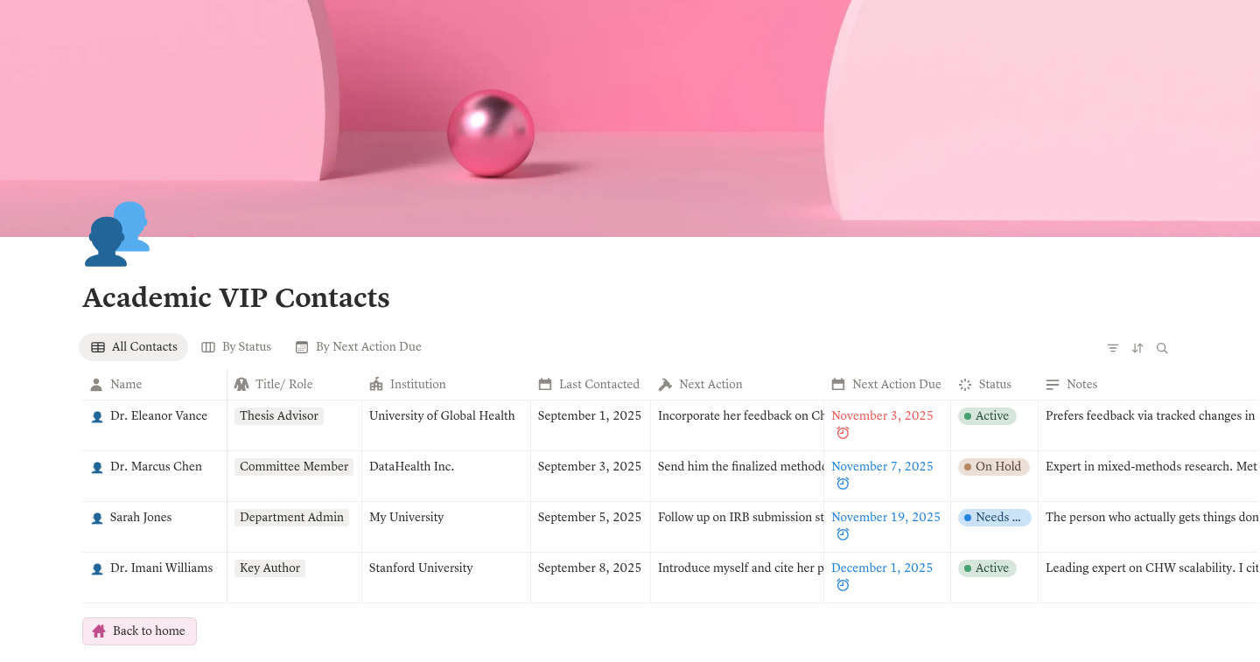The image size is (1260, 662).
Task: Click the filter icon above the table
Action: (x=1113, y=348)
